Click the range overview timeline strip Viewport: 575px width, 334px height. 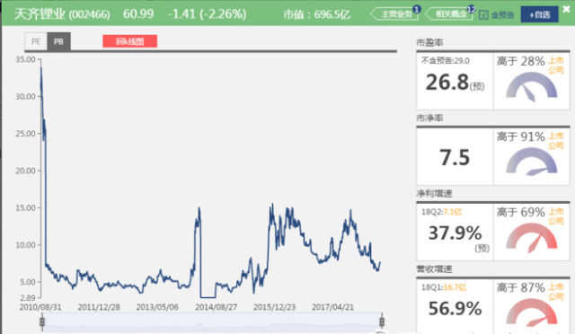pos(212,322)
